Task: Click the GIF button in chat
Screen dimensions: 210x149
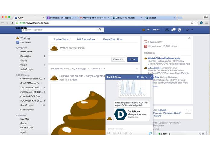Action: click(120, 133)
